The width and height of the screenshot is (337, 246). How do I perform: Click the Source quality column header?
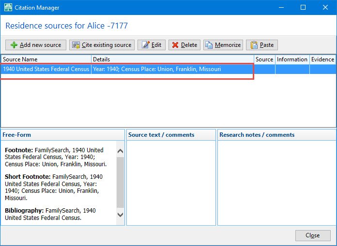pos(264,59)
